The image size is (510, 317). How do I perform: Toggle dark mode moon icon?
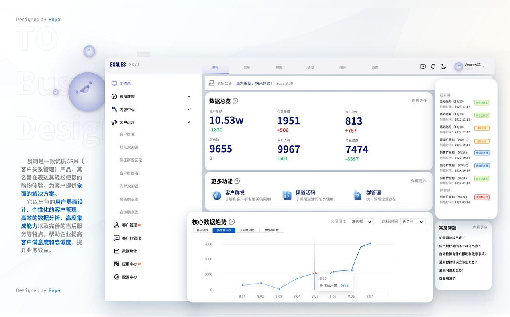pyautogui.click(x=443, y=67)
